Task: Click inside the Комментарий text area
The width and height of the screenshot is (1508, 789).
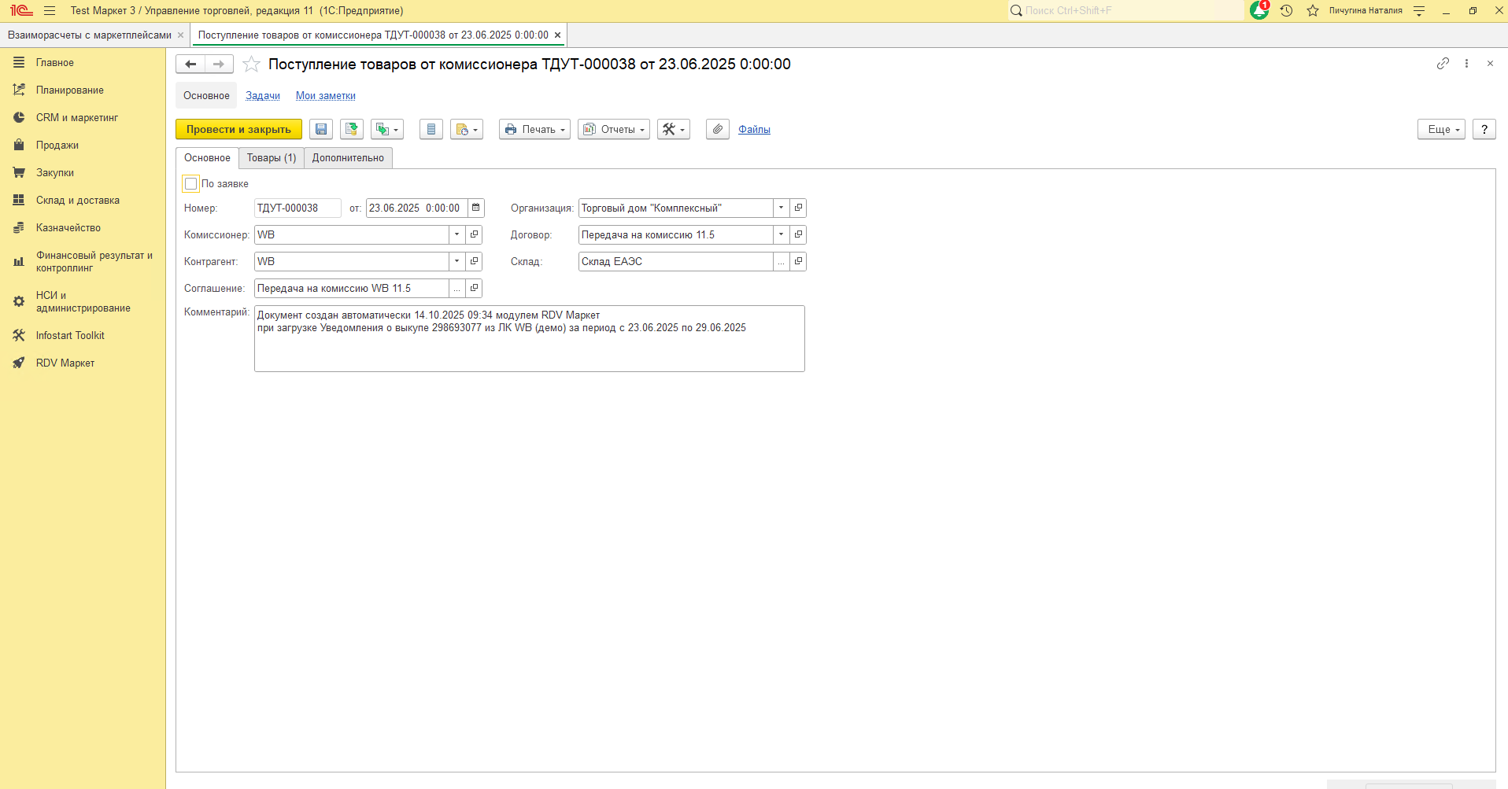Action: pyautogui.click(x=530, y=339)
